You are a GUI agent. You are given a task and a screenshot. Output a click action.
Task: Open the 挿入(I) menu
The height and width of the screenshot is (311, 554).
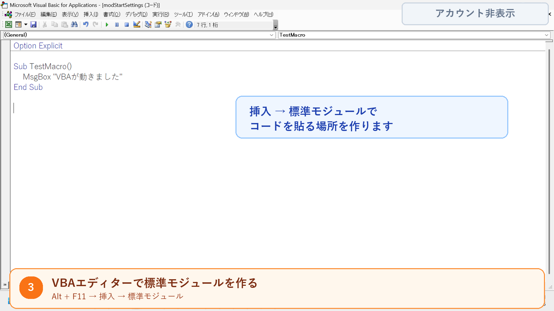pyautogui.click(x=91, y=15)
